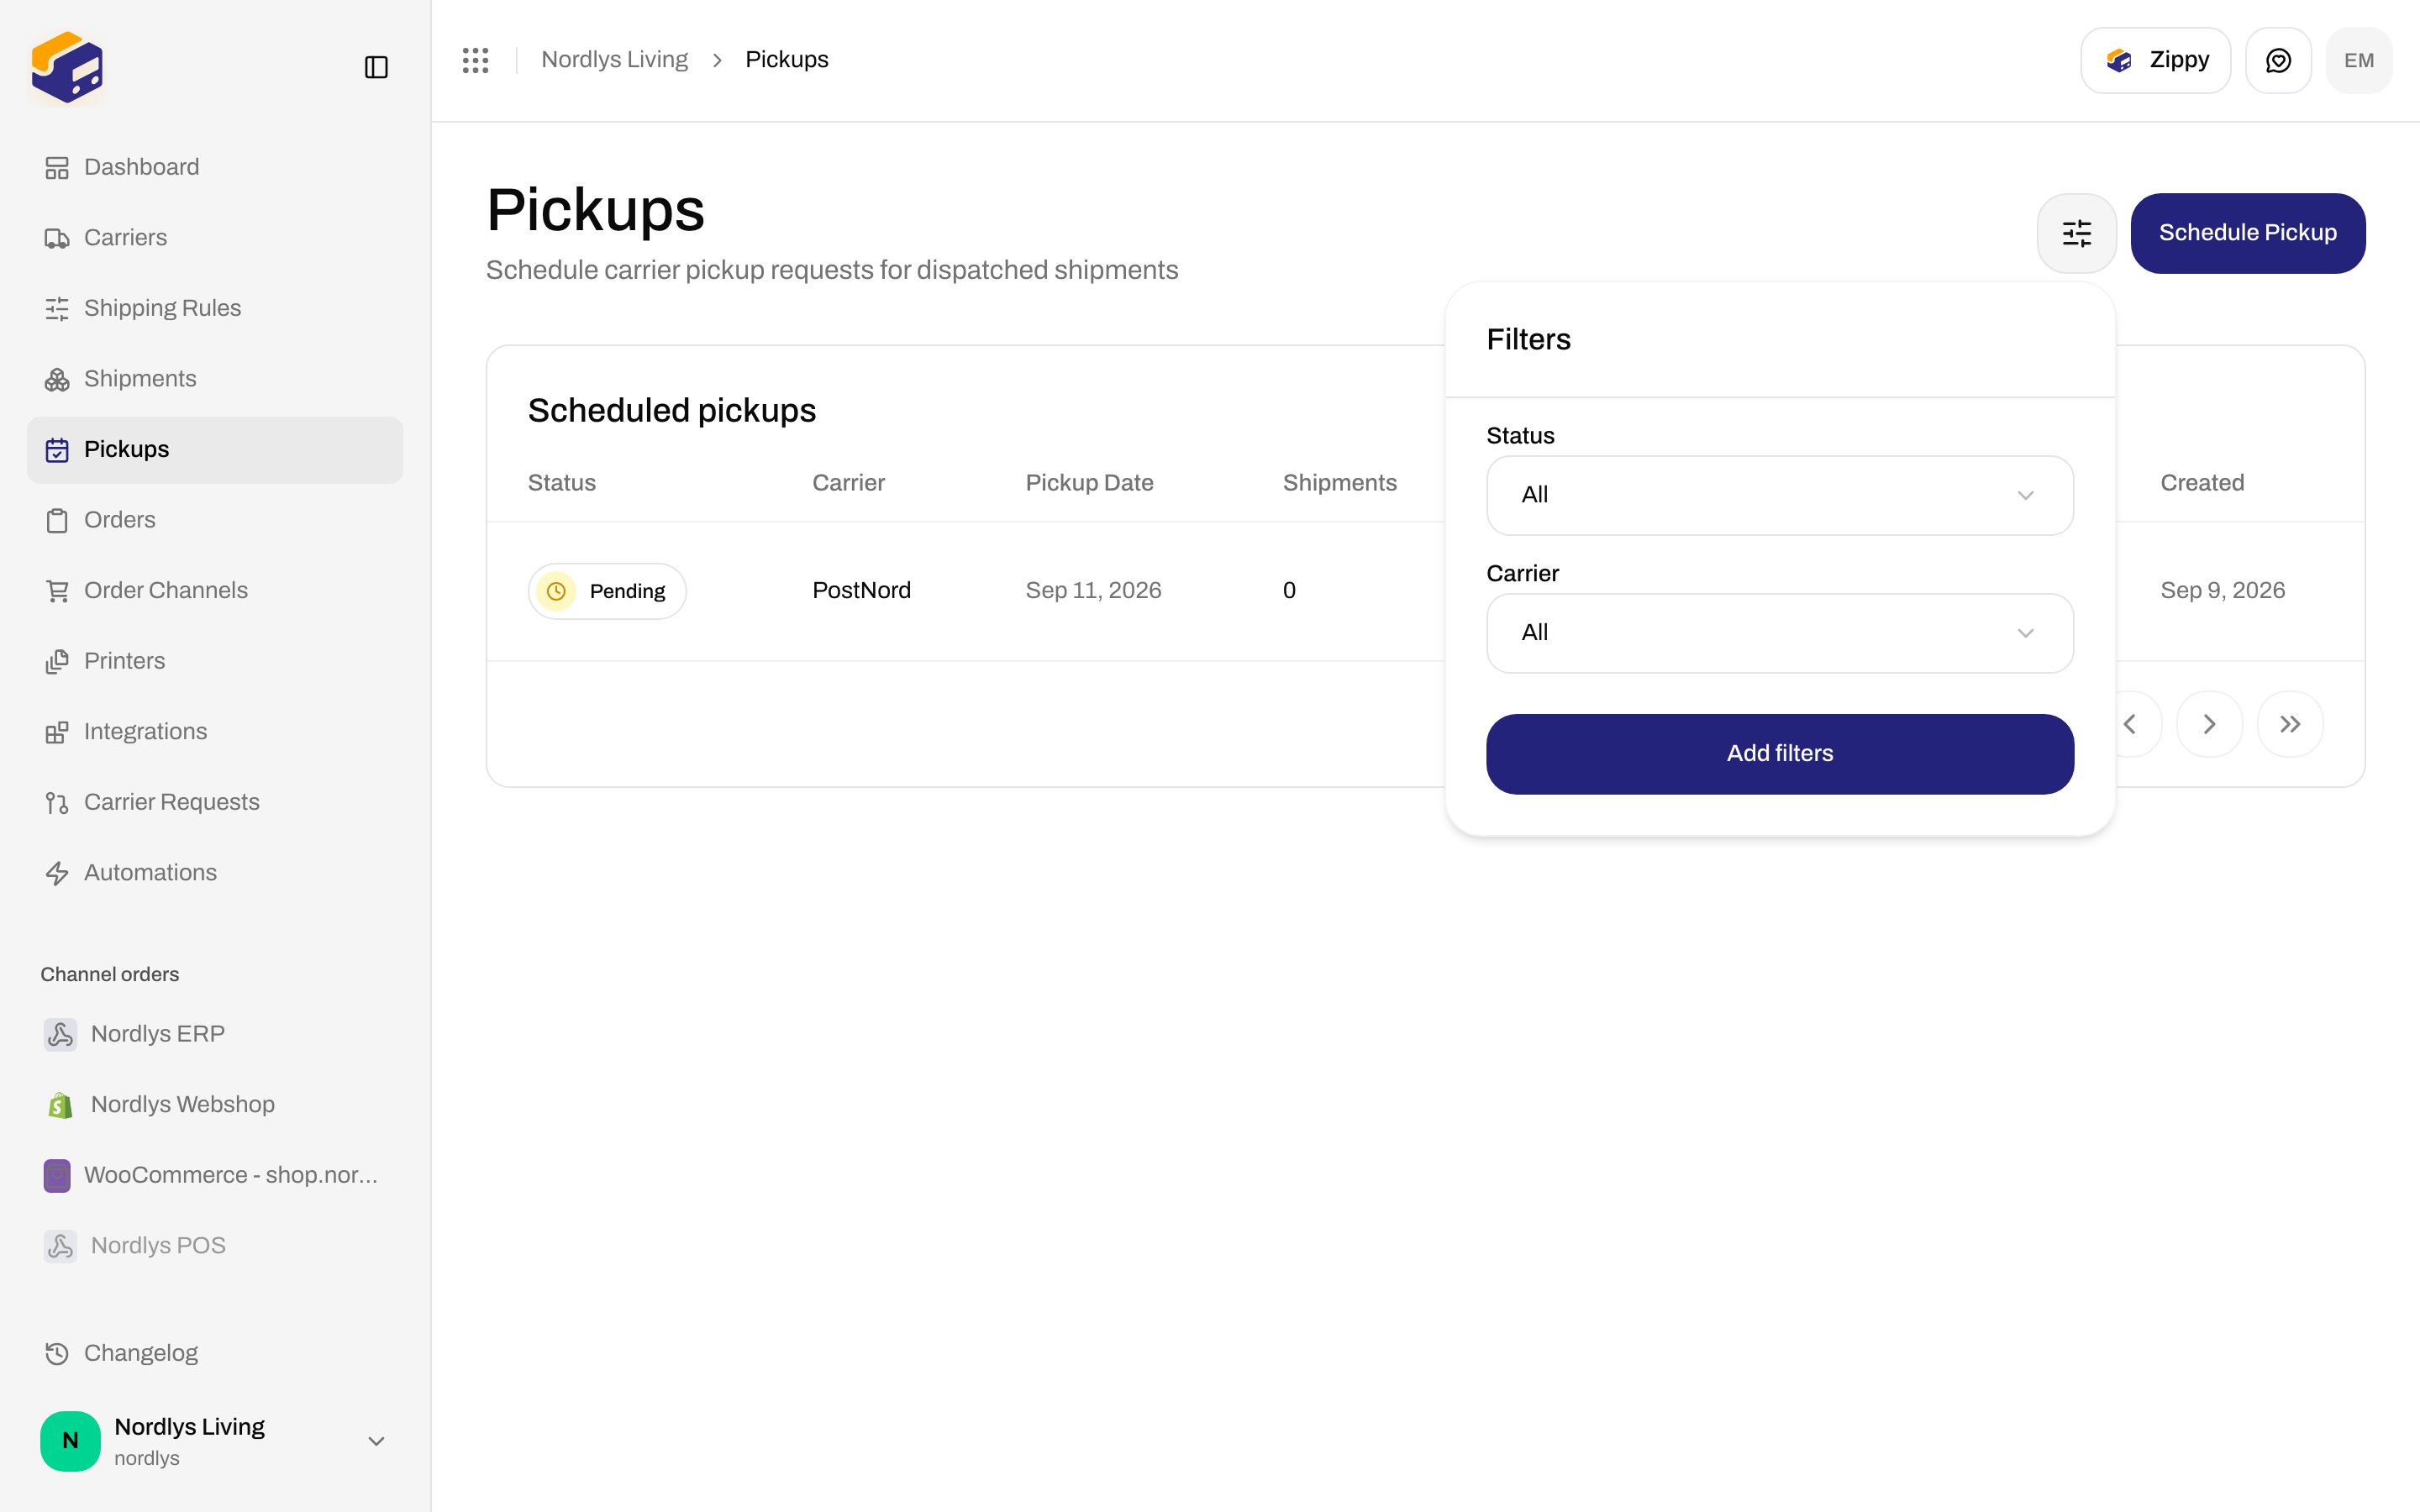This screenshot has width=2420, height=1512.
Task: Click the Carrier column header in table
Action: [848, 483]
